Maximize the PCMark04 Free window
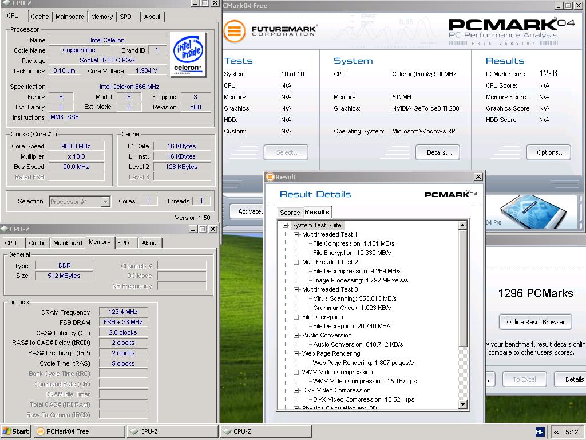586x440 pixels. coord(568,5)
